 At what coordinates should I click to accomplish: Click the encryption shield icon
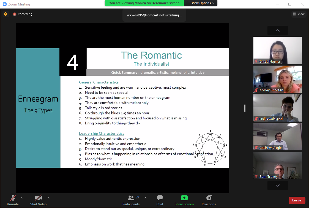pos(6,14)
